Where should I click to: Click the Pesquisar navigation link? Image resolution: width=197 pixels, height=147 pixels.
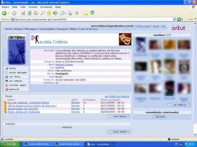(62, 29)
